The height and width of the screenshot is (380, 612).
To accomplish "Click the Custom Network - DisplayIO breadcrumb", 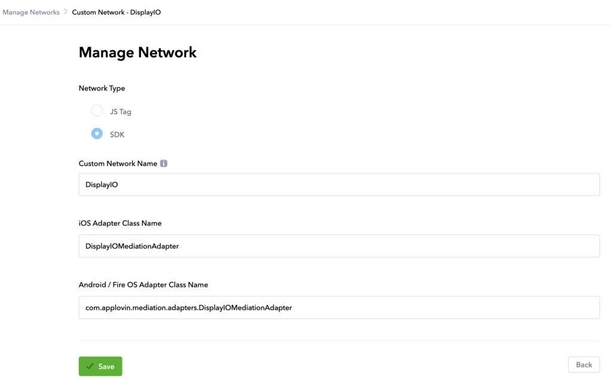I will 117,12.
